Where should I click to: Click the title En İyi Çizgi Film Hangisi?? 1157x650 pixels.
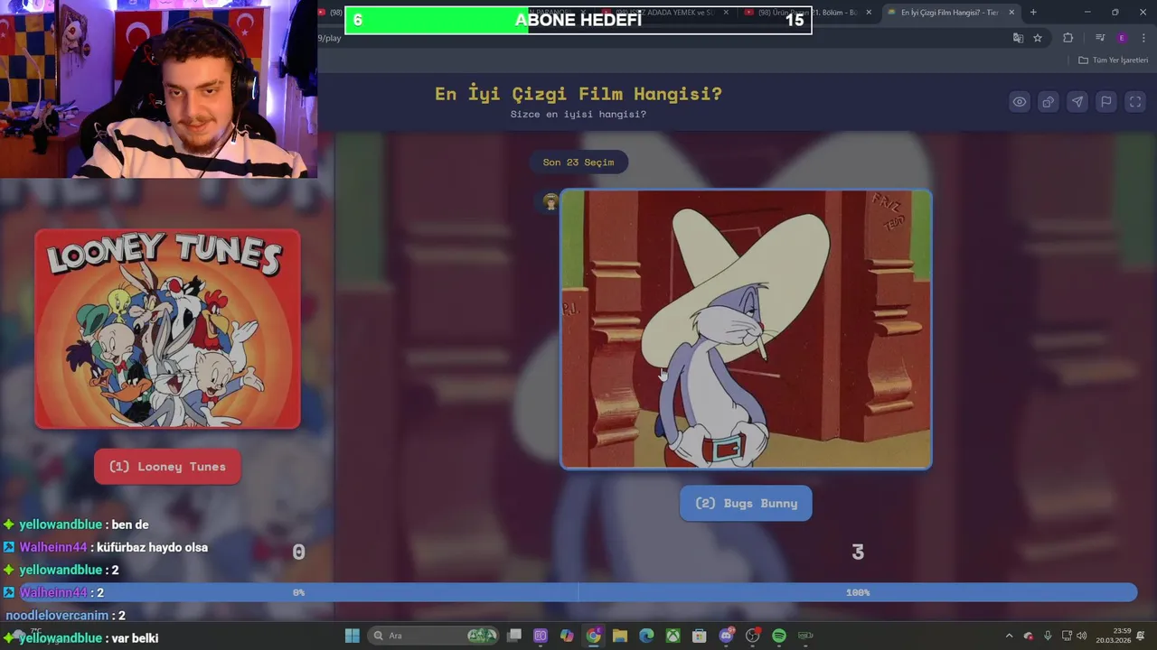(x=578, y=94)
